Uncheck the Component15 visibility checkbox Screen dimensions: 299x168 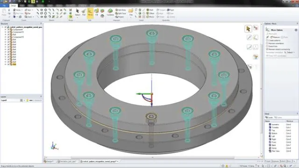[8, 37]
